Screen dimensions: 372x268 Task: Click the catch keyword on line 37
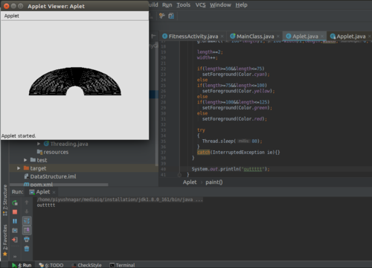pos(204,153)
